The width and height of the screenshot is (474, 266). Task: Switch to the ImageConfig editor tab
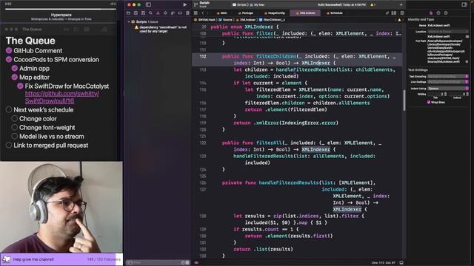275,13
